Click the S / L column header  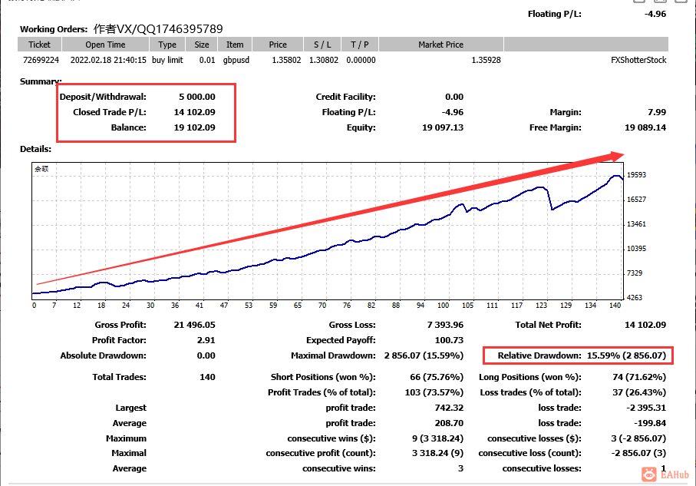click(322, 45)
